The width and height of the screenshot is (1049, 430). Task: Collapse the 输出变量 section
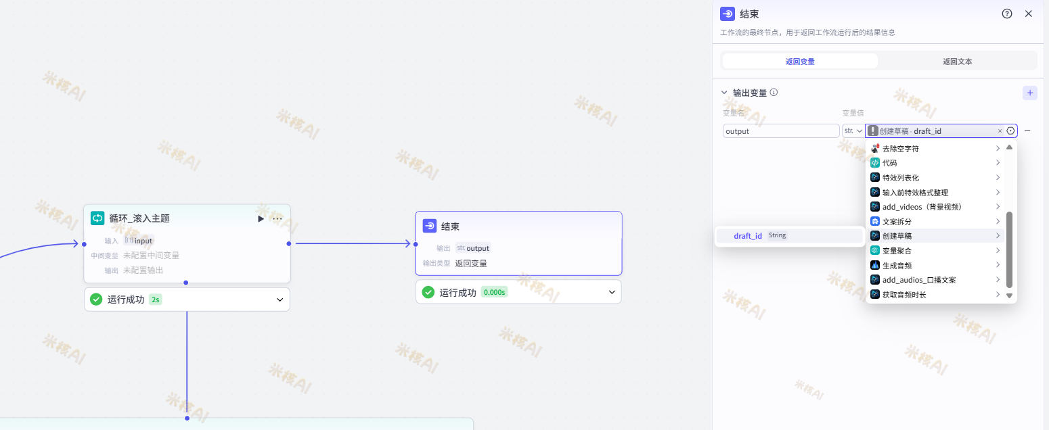tap(723, 93)
